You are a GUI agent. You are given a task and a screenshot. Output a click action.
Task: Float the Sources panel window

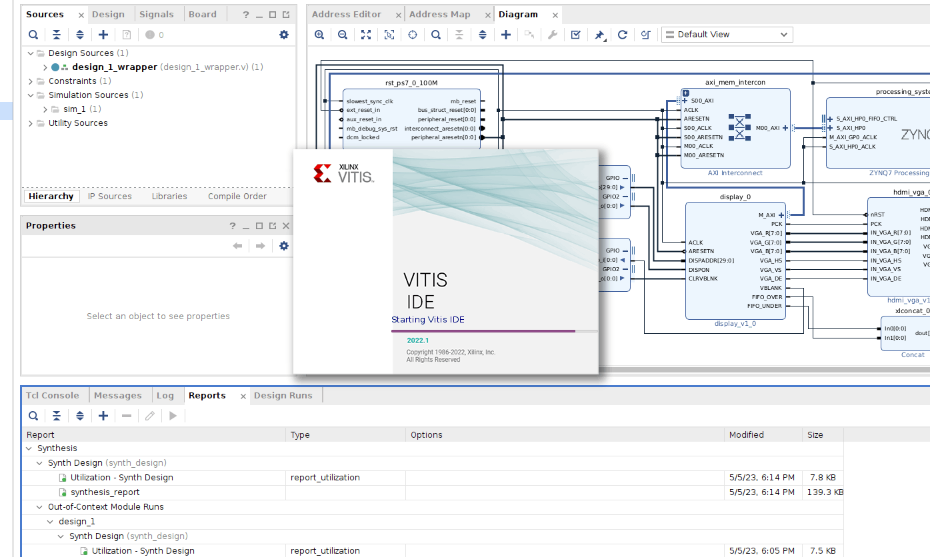click(286, 15)
